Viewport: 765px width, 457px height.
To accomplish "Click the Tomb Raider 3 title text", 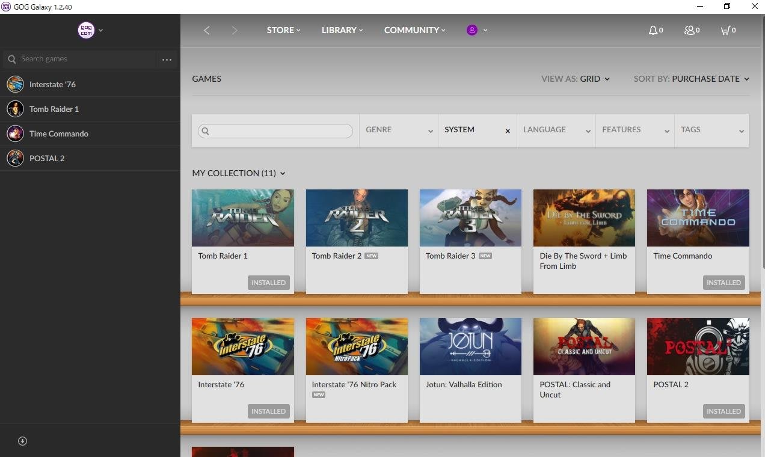I will pos(450,256).
